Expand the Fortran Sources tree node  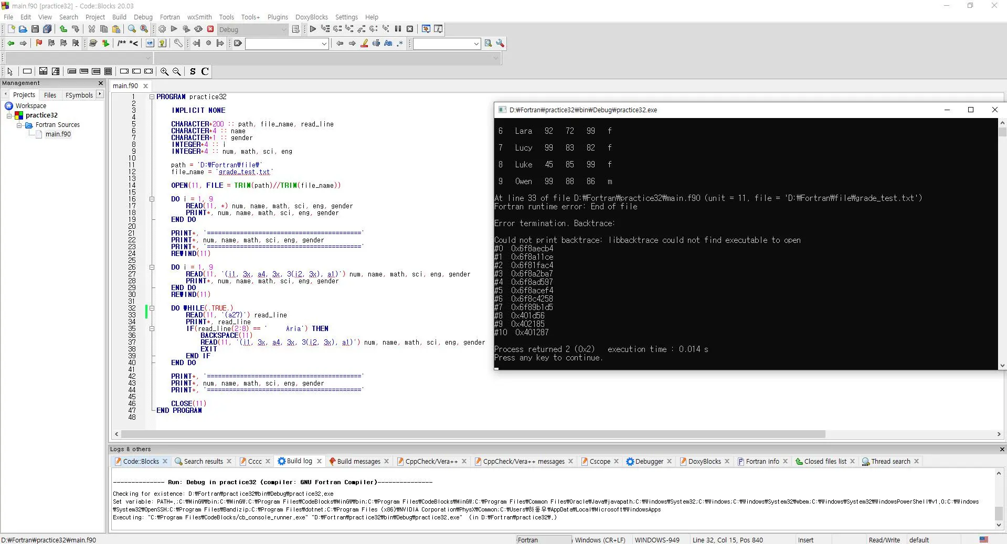pos(19,125)
